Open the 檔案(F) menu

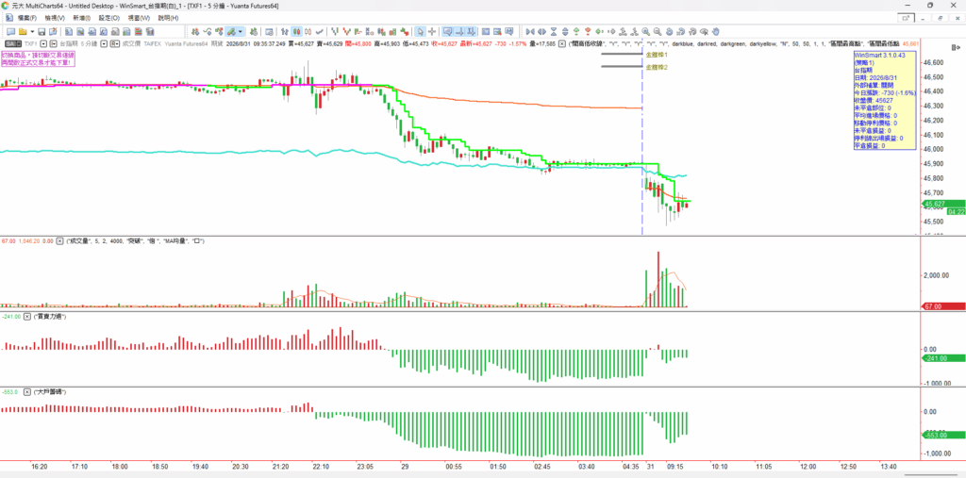[26, 18]
